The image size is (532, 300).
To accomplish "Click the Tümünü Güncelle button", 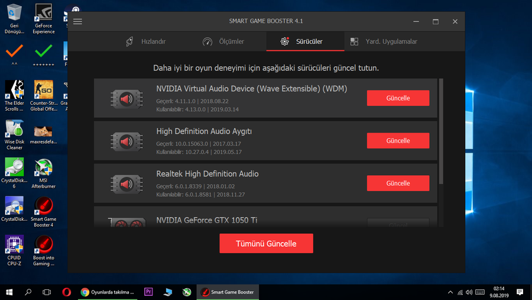I will (x=266, y=243).
